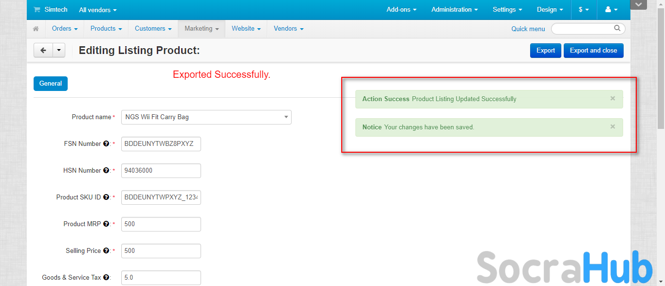The width and height of the screenshot is (665, 286).
Task: Click the Product MRP help icon
Action: point(106,224)
